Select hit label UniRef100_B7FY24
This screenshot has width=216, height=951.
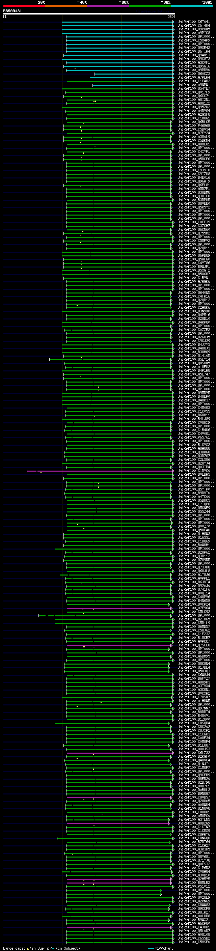point(193,133)
